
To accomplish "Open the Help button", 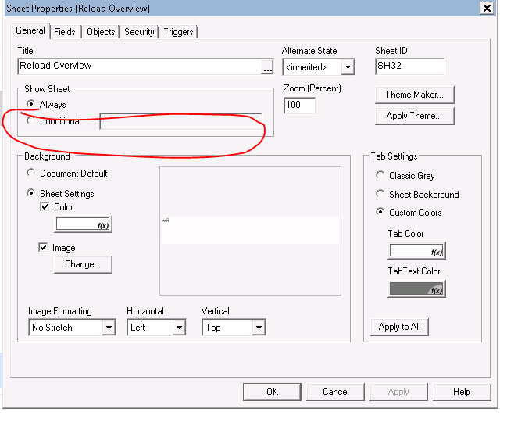I will click(x=462, y=392).
